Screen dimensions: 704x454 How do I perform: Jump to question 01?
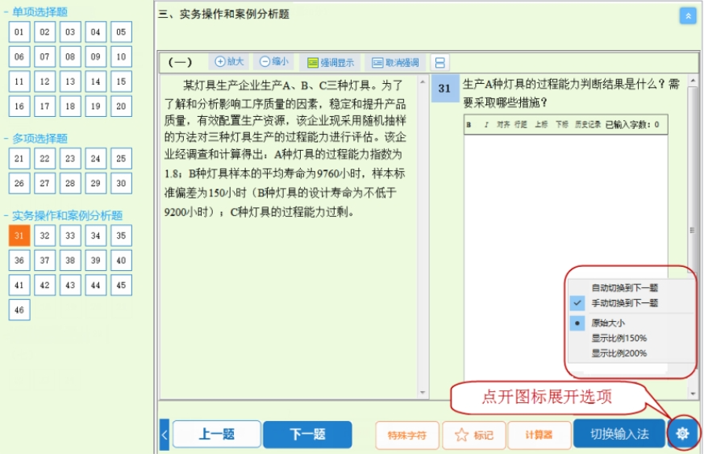[19, 32]
